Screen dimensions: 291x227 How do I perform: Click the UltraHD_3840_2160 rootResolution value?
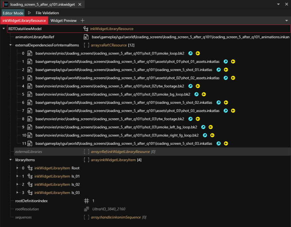tap(109, 209)
